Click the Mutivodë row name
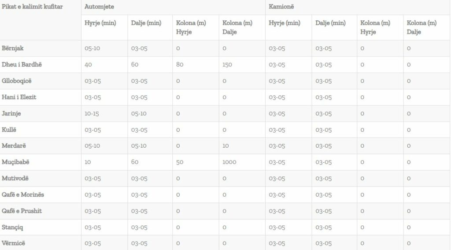The width and height of the screenshot is (451, 250). (x=15, y=178)
